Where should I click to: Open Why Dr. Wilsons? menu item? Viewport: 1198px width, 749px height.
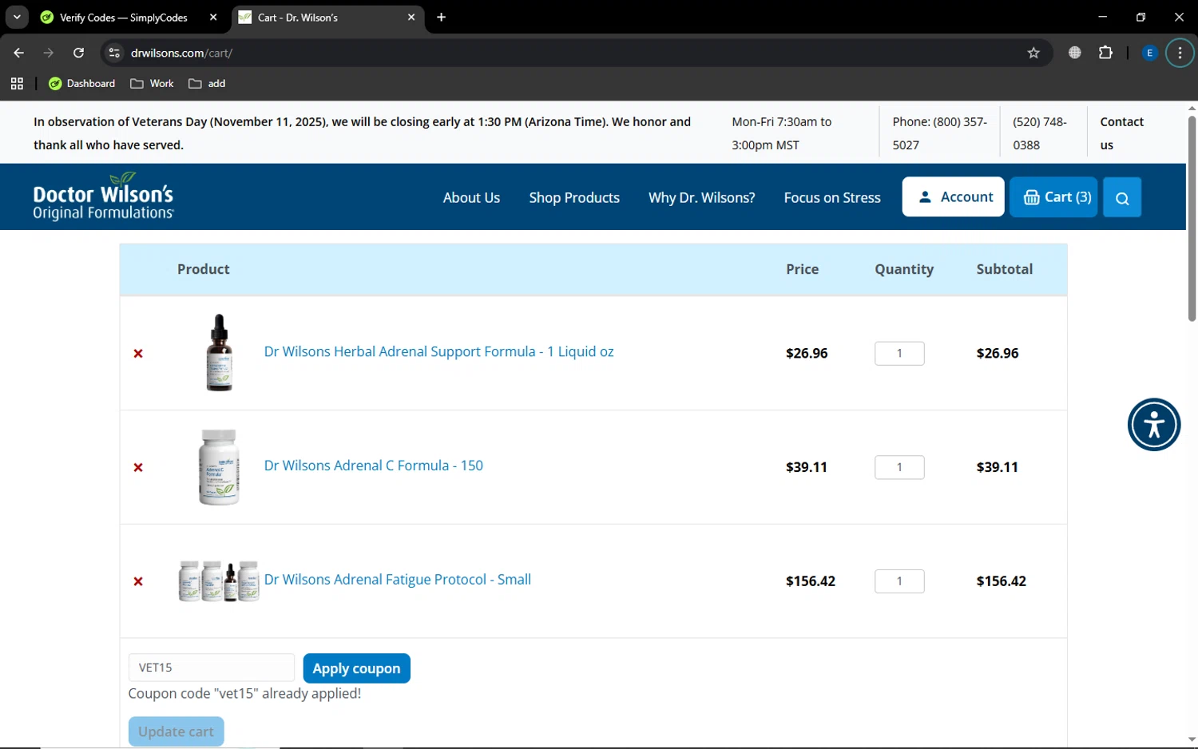(x=701, y=198)
